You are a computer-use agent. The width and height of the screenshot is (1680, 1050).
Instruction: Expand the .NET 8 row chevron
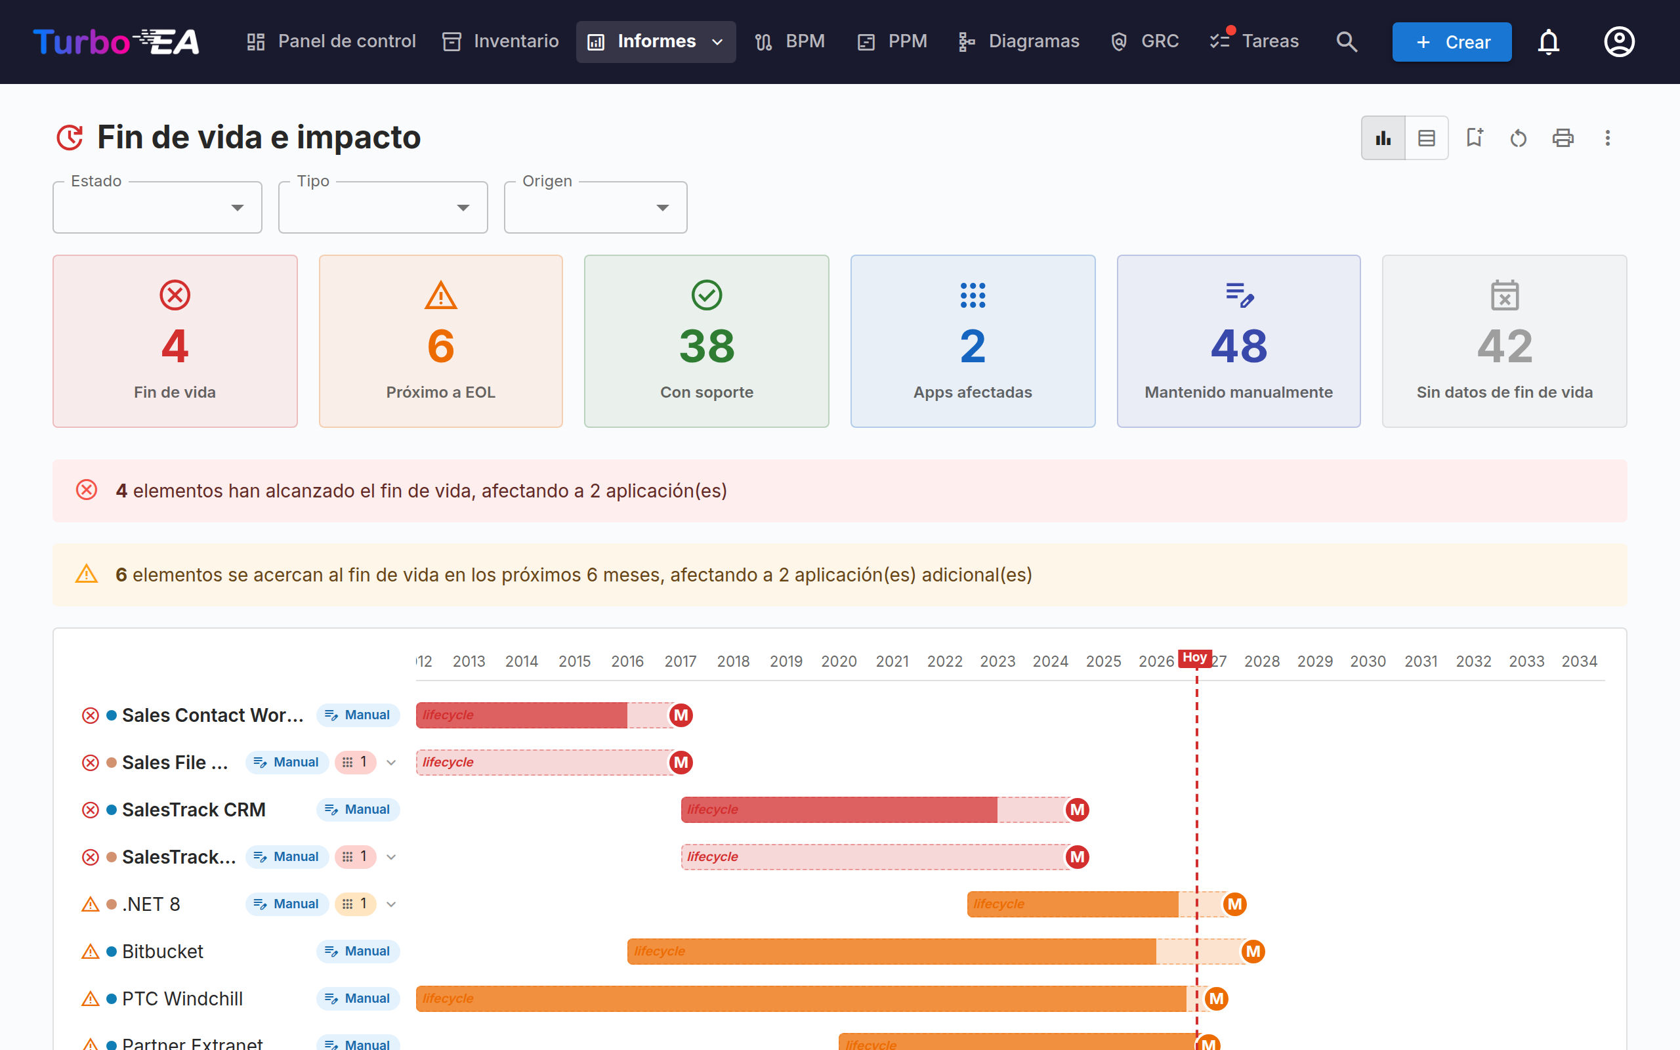click(x=392, y=904)
